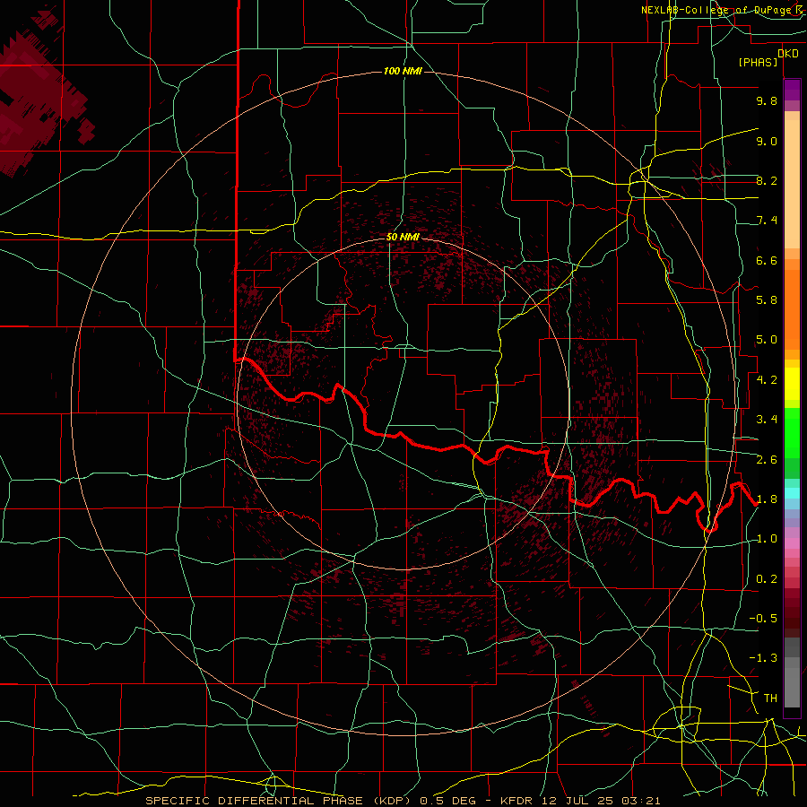Screen dimensions: 807x807
Task: Click the 6.6 value on the color scale
Action: (767, 260)
